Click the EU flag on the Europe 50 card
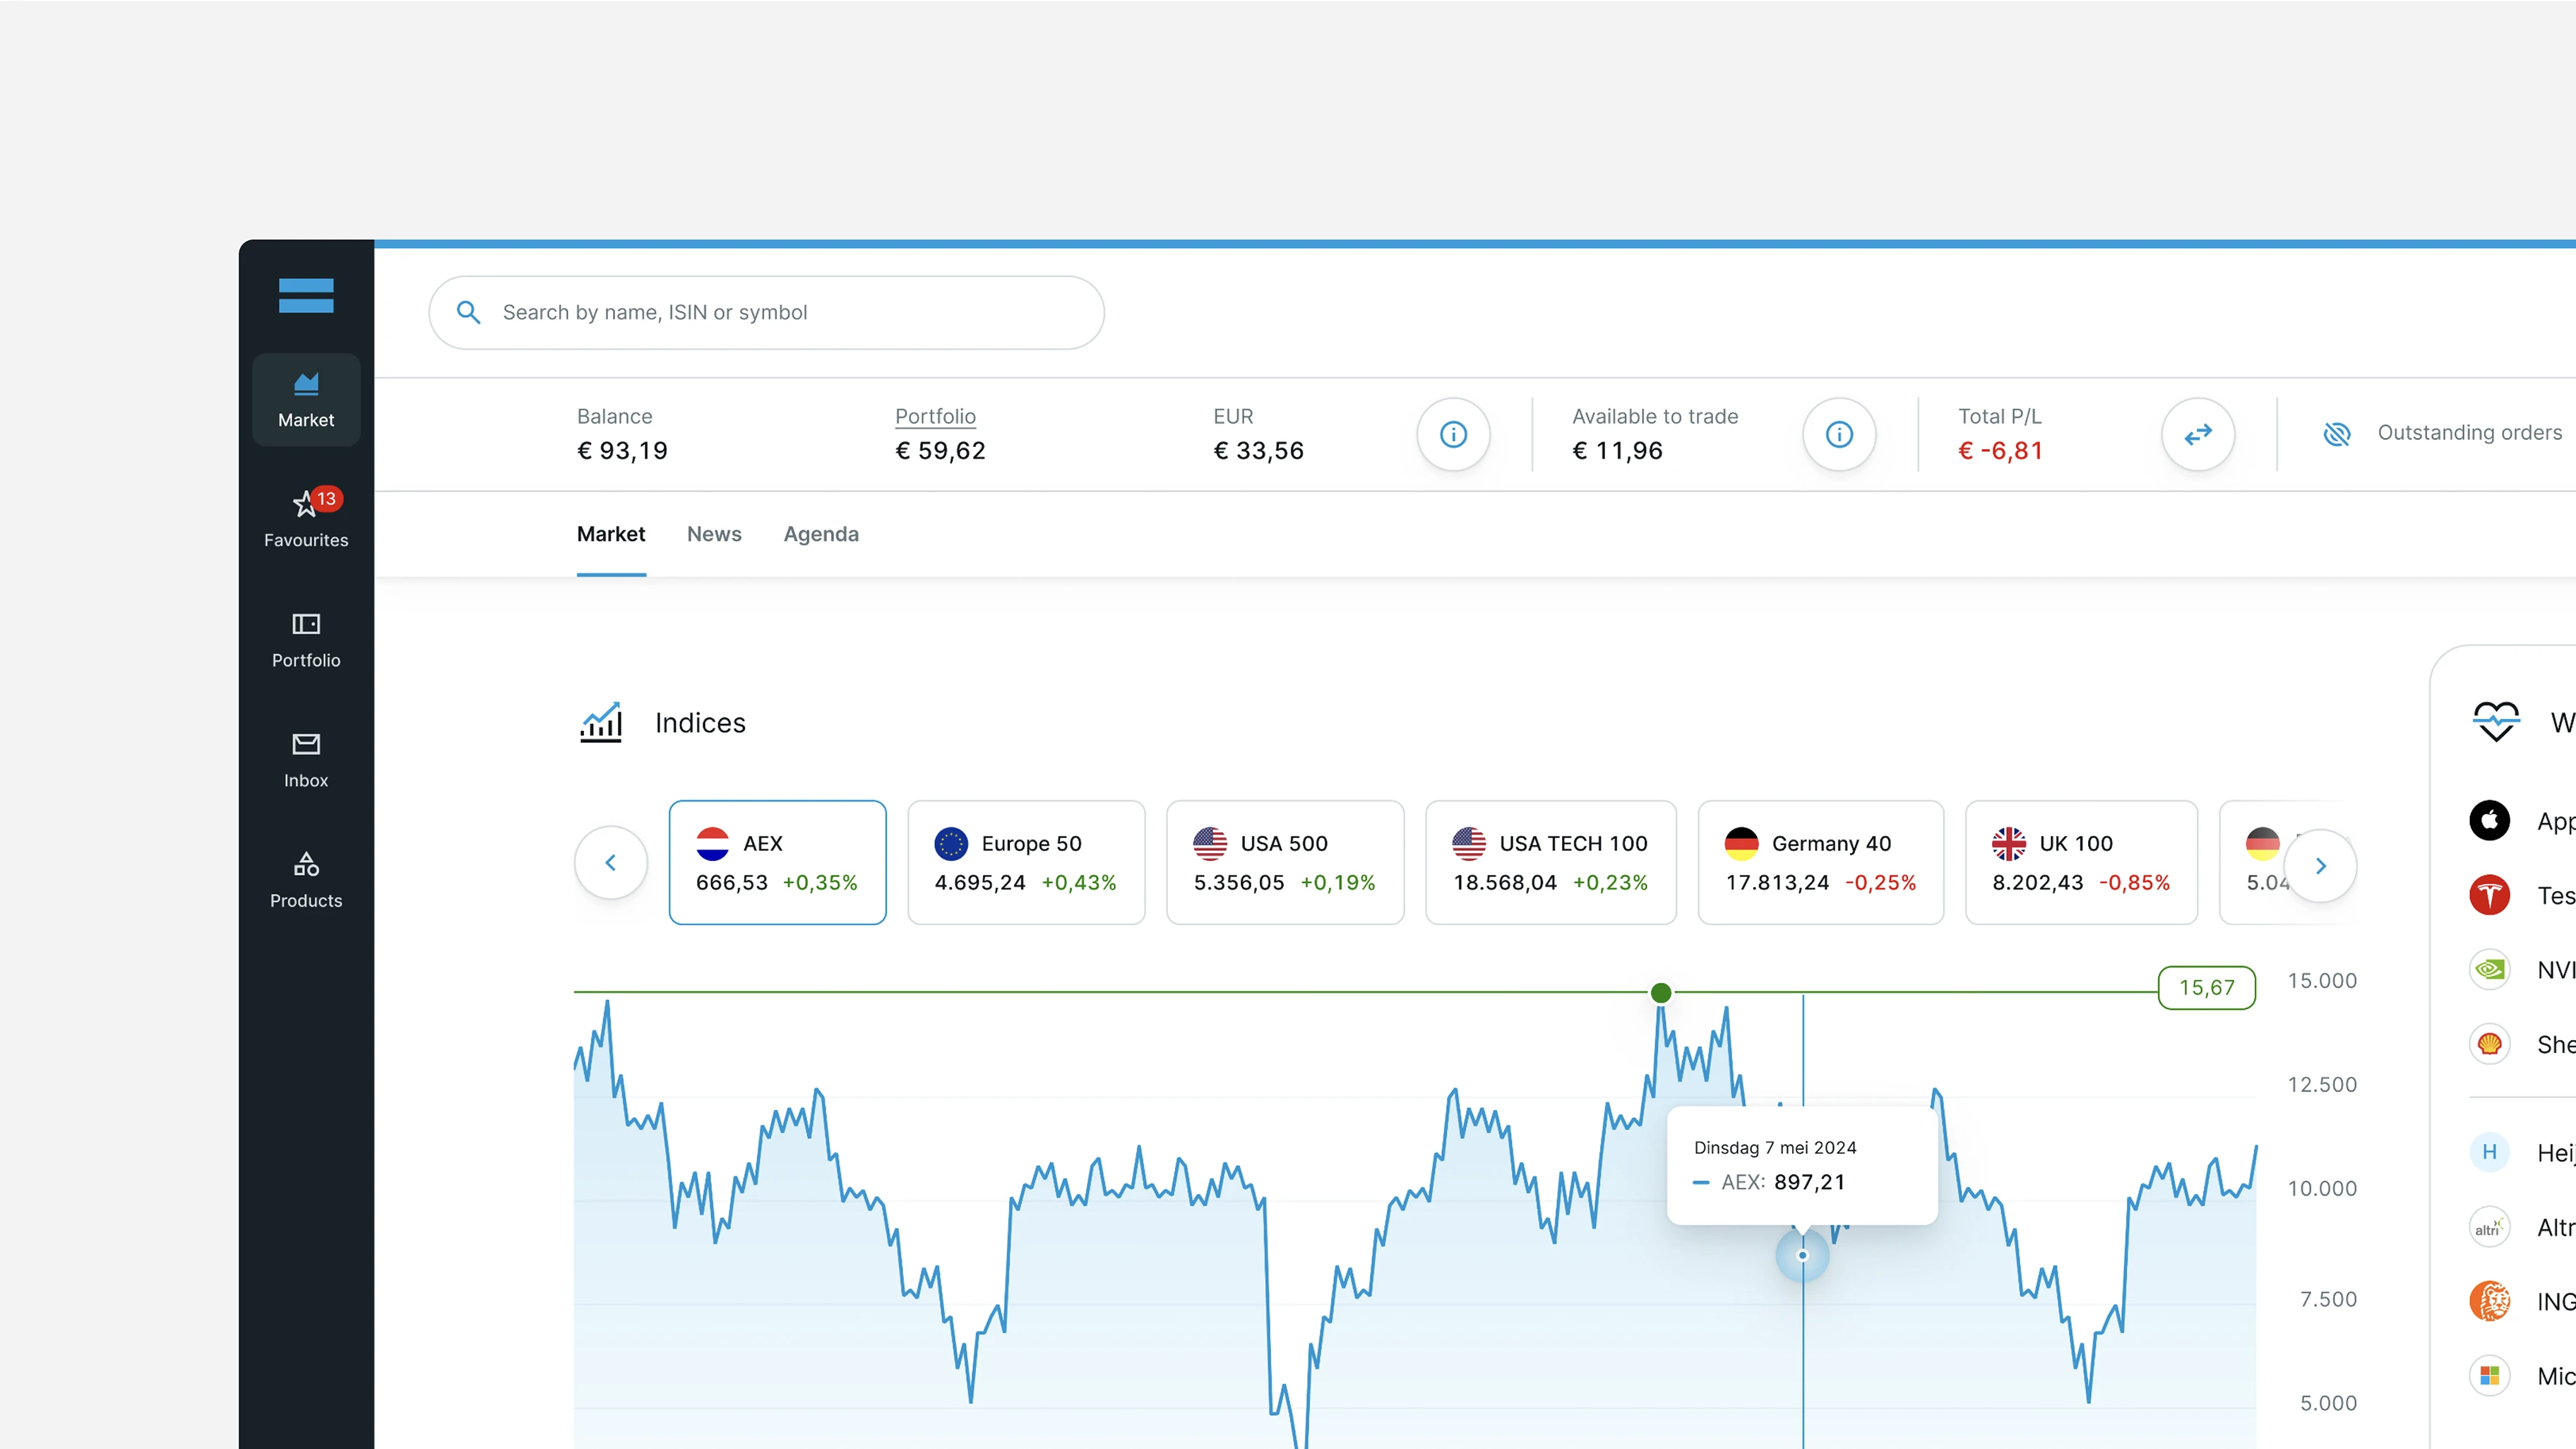Viewport: 2576px width, 1449px height. tap(951, 843)
